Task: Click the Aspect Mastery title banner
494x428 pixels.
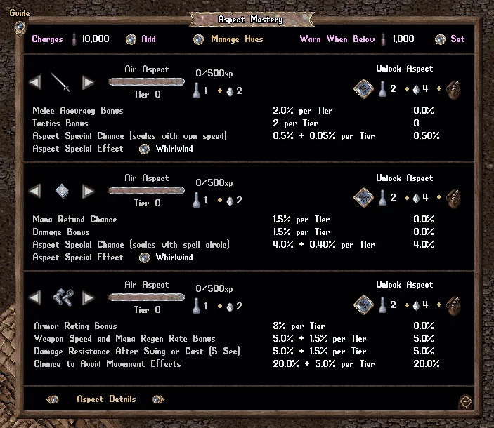Action: pyautogui.click(x=251, y=20)
